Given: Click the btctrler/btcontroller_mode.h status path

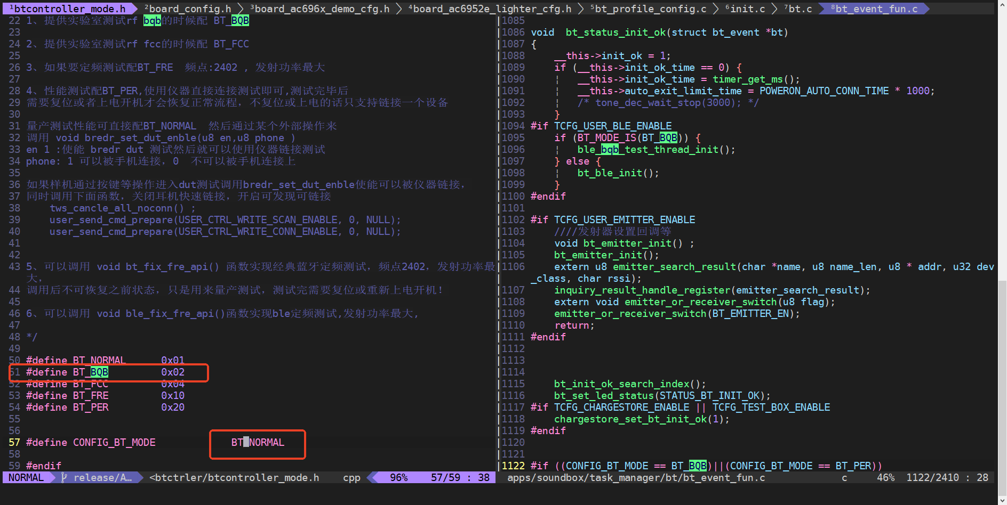Looking at the screenshot, I should point(234,478).
